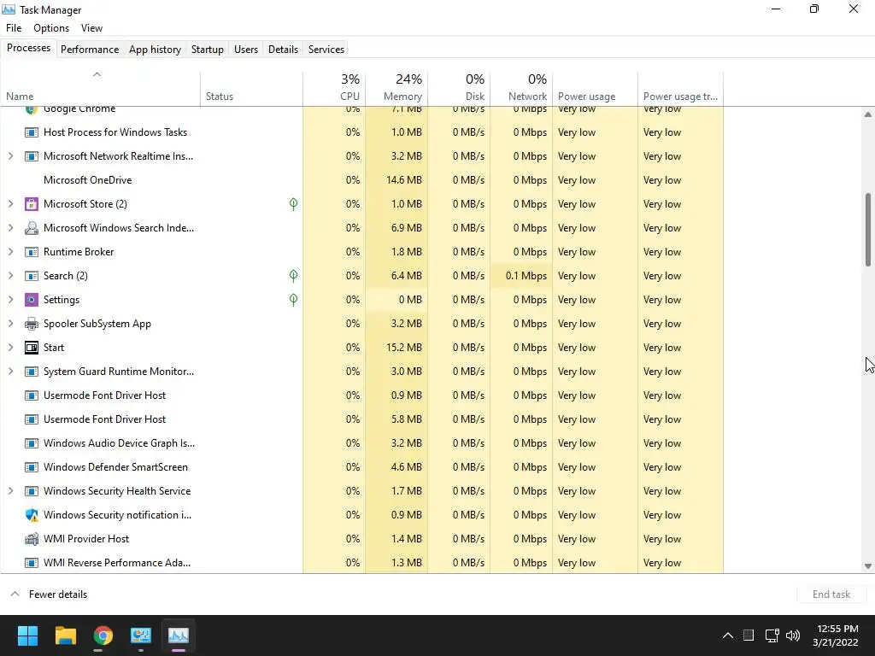Click the scrollbar down arrow
Viewport: 875px width, 656px height.
pyautogui.click(x=868, y=566)
